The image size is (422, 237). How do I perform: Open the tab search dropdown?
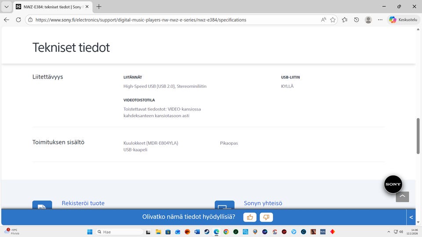pos(7,7)
